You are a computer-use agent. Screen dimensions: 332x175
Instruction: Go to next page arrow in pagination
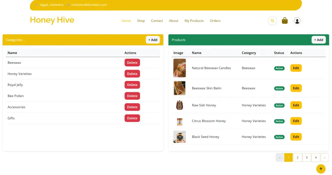click(x=324, y=157)
